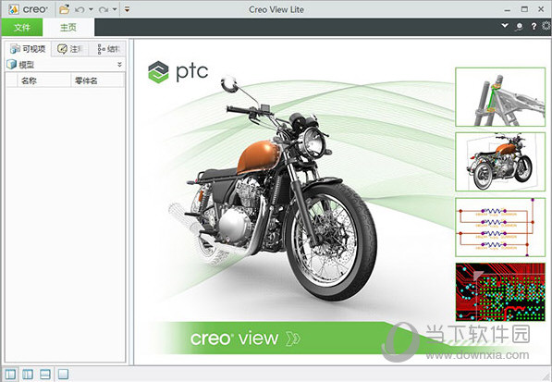Select the 可视项 panel tab

[x=28, y=49]
